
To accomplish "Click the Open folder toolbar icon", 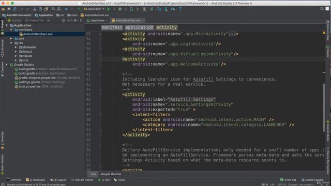I will tap(3, 9).
